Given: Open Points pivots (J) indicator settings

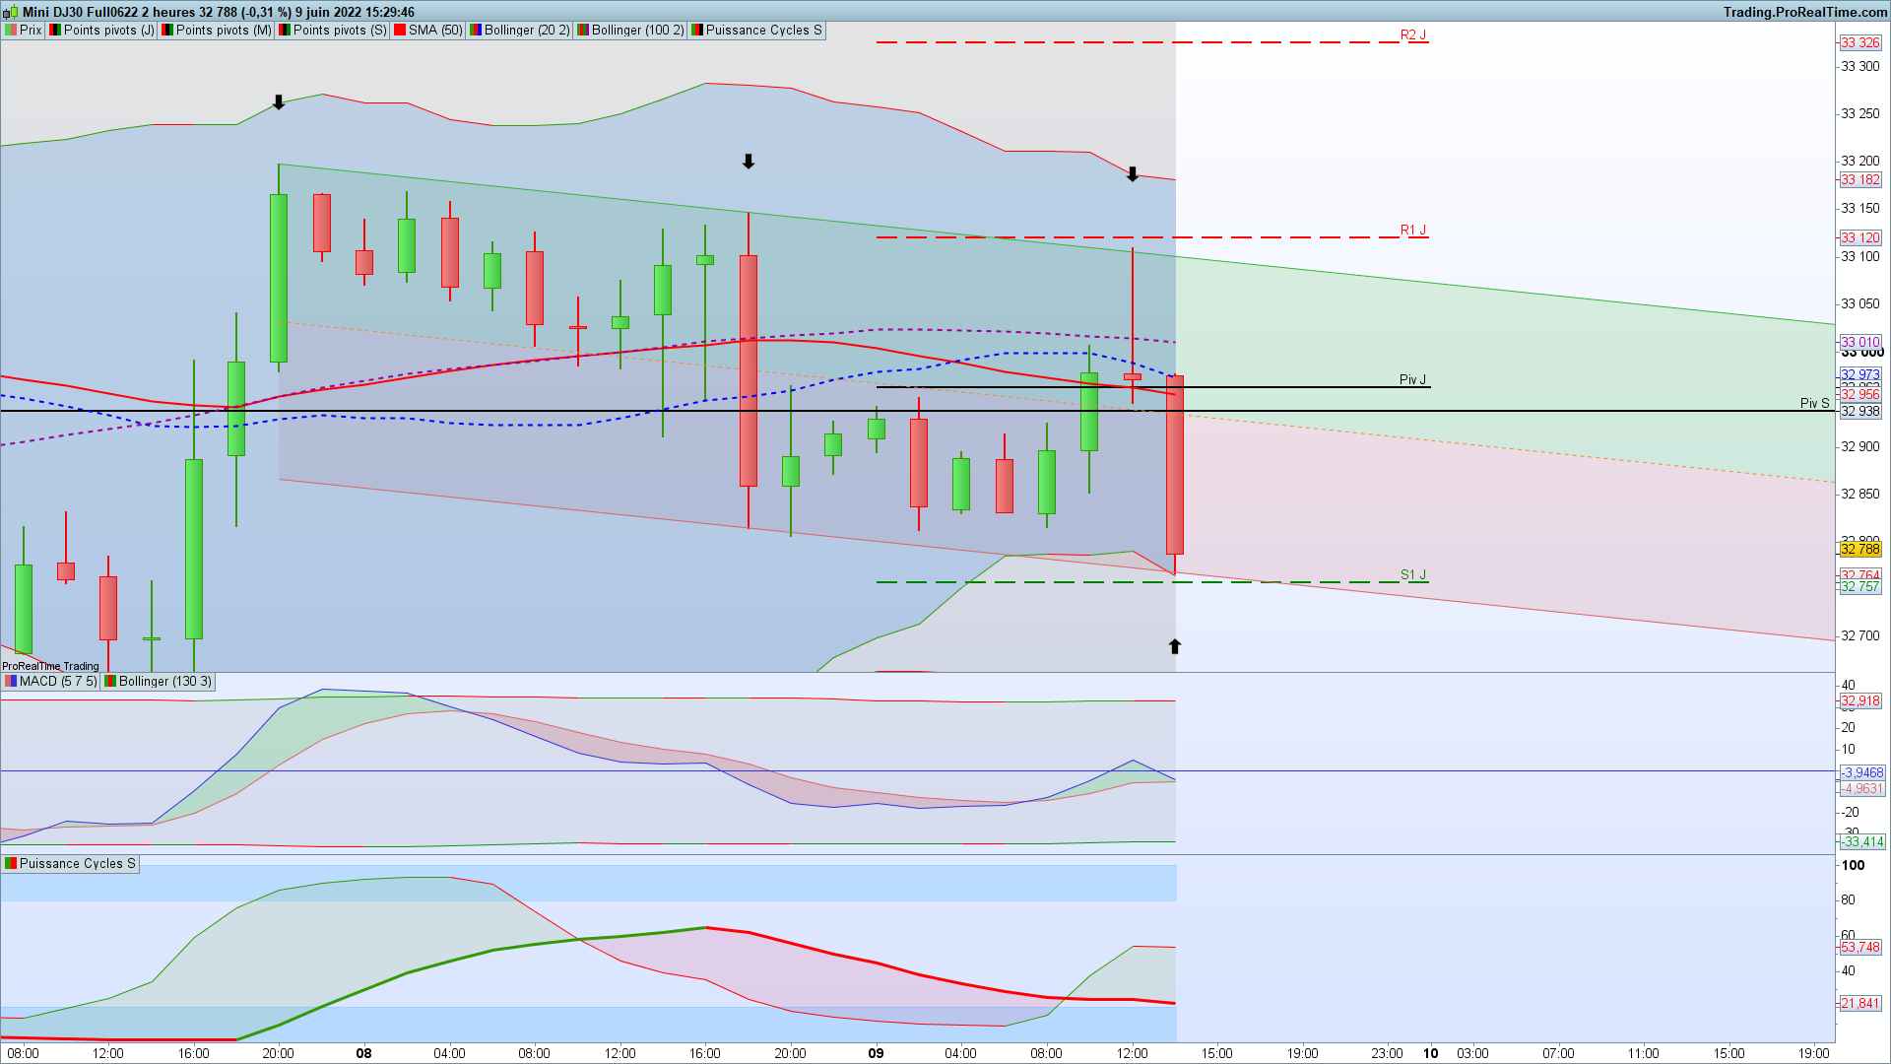Looking at the screenshot, I should 108,31.
